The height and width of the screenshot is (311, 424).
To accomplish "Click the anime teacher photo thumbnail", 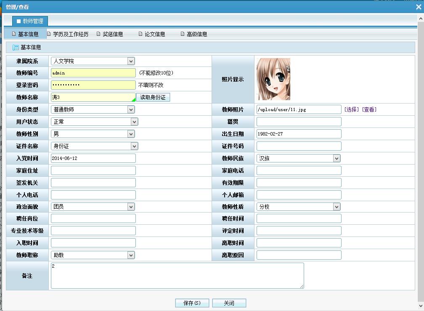I will pyautogui.click(x=274, y=79).
